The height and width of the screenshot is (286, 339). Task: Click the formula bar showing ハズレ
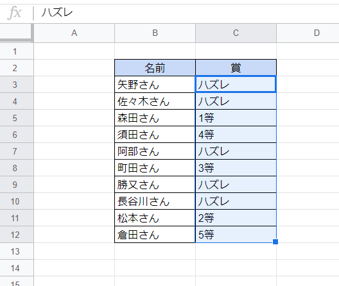[x=186, y=13]
